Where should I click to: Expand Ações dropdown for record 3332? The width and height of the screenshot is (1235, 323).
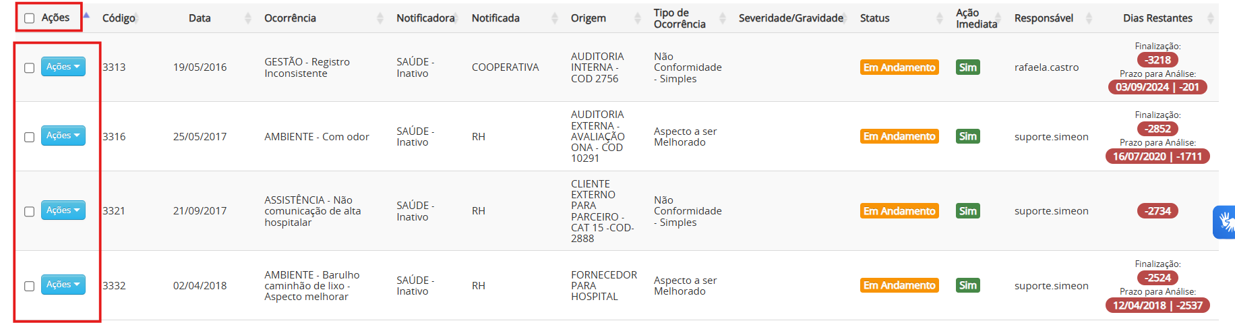(63, 285)
